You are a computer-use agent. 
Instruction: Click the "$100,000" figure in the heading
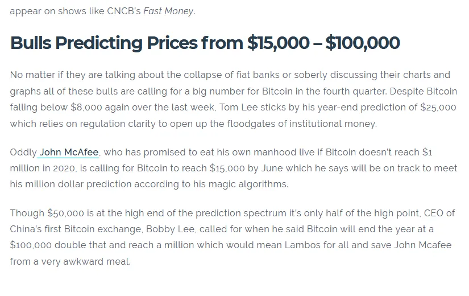coord(363,43)
